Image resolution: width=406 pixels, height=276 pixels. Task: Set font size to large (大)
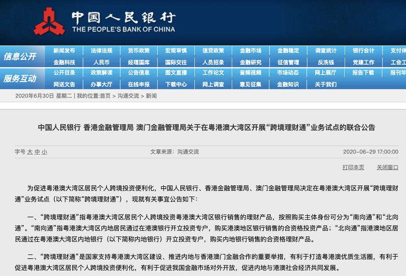(29, 152)
